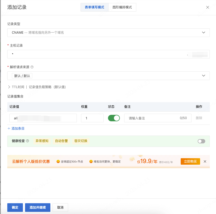The image size is (216, 214).
Task: Click the 权重 input field
Action: 92,118
